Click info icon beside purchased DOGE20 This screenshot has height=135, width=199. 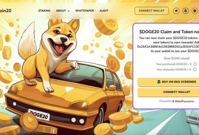coord(195,64)
